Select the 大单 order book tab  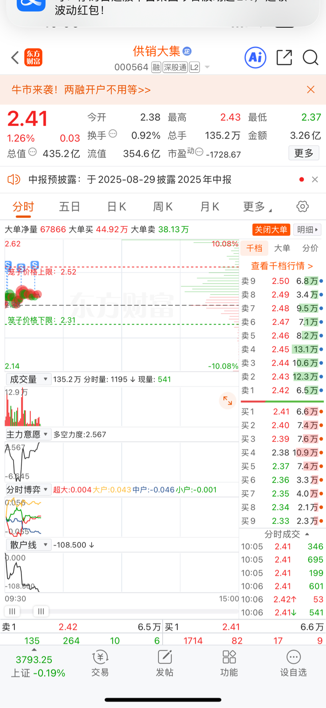click(x=282, y=248)
